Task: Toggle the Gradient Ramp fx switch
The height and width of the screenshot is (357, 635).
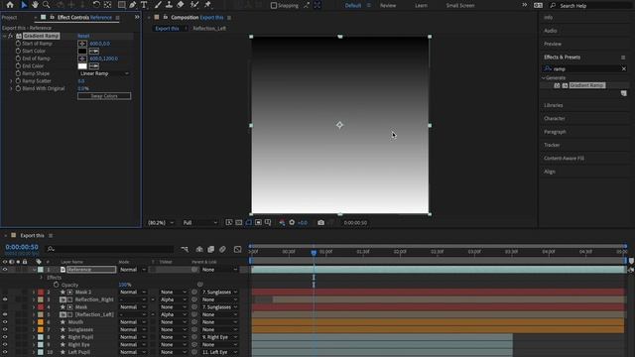Action: click(11, 36)
